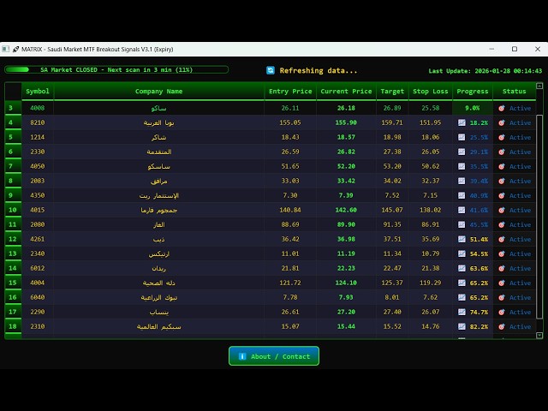Viewport: 548px width, 411px height.
Task: Click the target status icon for symbol 4261
Action: 502,239
